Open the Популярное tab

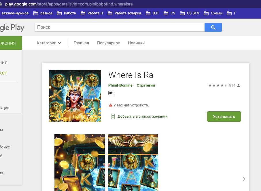(108, 43)
